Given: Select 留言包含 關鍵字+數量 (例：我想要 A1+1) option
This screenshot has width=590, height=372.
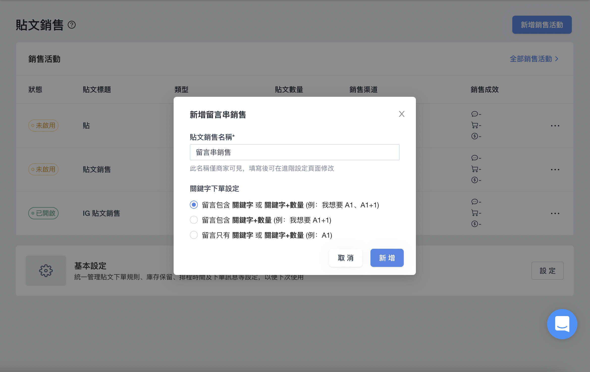Looking at the screenshot, I should [x=194, y=220].
